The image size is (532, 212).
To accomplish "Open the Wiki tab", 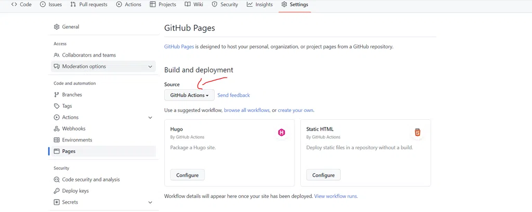I will point(194,4).
